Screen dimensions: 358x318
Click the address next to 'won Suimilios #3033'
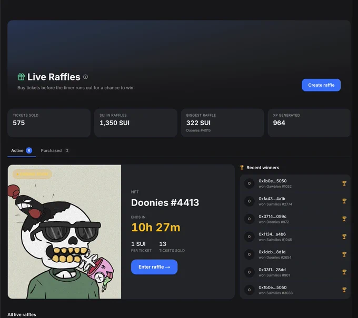[x=273, y=288]
